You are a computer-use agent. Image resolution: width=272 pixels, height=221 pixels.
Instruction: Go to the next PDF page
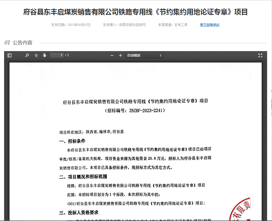click(x=45, y=55)
